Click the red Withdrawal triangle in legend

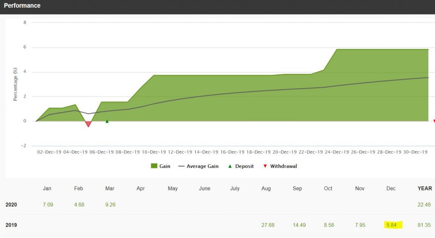pyautogui.click(x=266, y=166)
